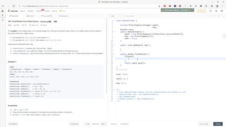Go to Prev problem
The height and width of the screenshot is (127, 226).
87,124
